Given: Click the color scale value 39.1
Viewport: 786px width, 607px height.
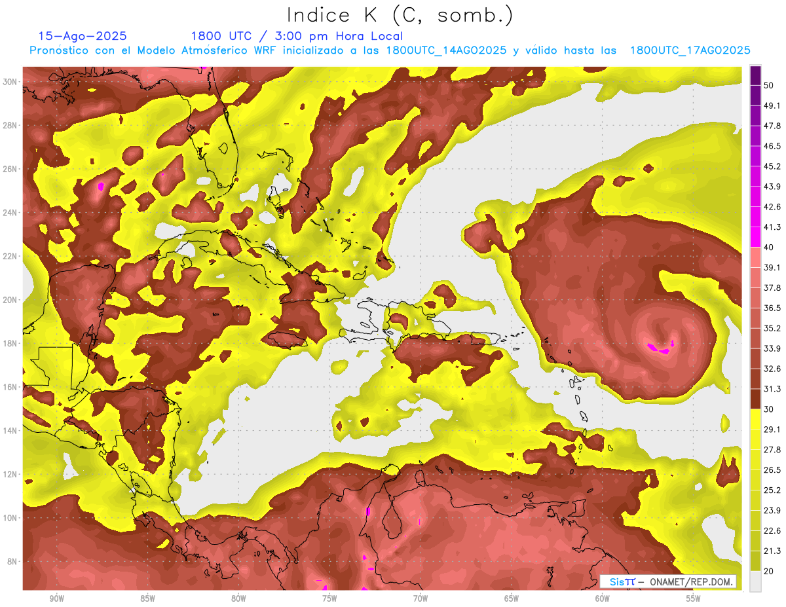Looking at the screenshot, I should click(772, 267).
